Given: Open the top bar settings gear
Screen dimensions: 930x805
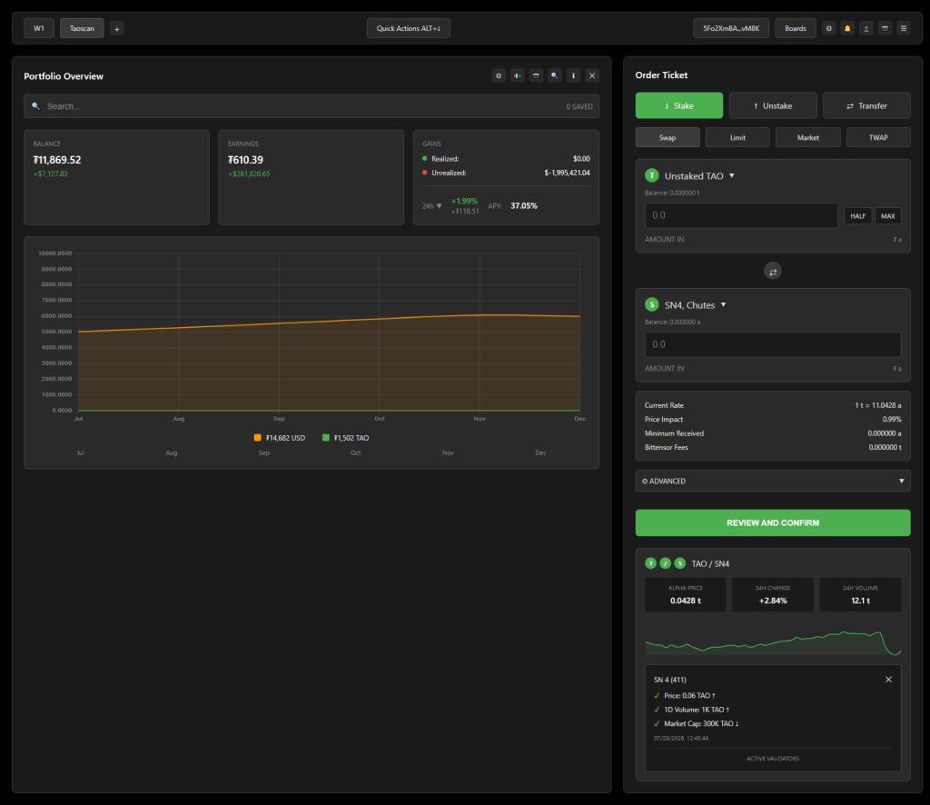Looking at the screenshot, I should click(x=828, y=28).
